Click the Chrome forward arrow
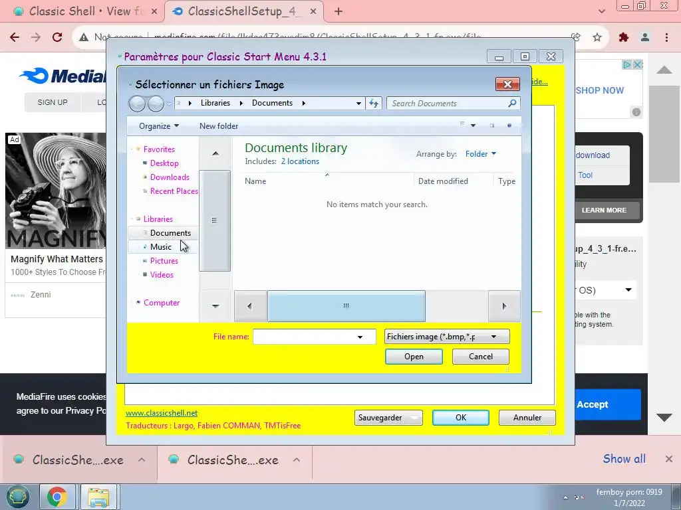Screen dimensions: 681x510 tap(36, 37)
